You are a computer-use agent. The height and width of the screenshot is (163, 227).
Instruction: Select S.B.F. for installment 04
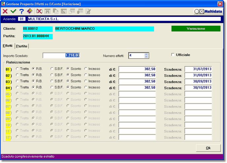coord(52,87)
